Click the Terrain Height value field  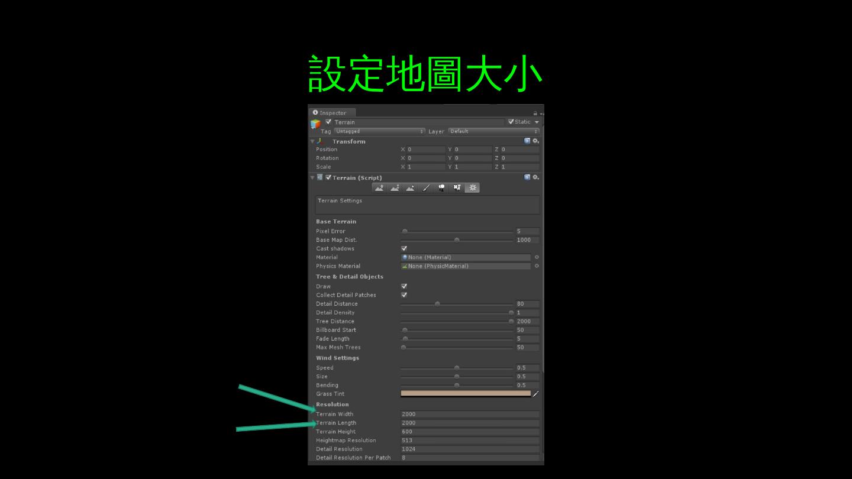point(470,432)
